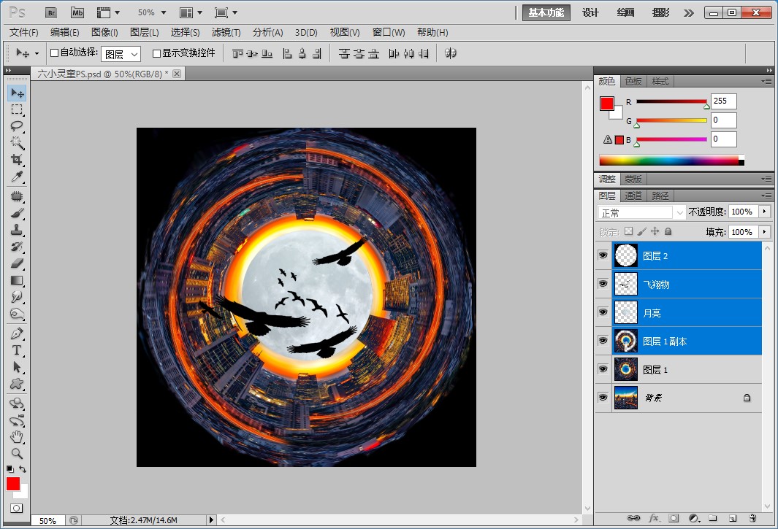
Task: Check the 显示变换控件 option
Action: point(156,53)
